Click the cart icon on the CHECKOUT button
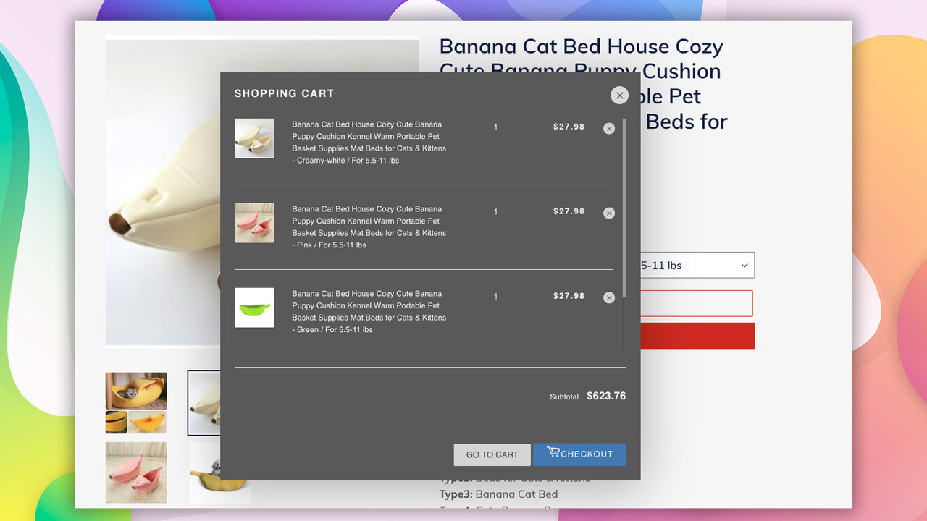 click(555, 454)
